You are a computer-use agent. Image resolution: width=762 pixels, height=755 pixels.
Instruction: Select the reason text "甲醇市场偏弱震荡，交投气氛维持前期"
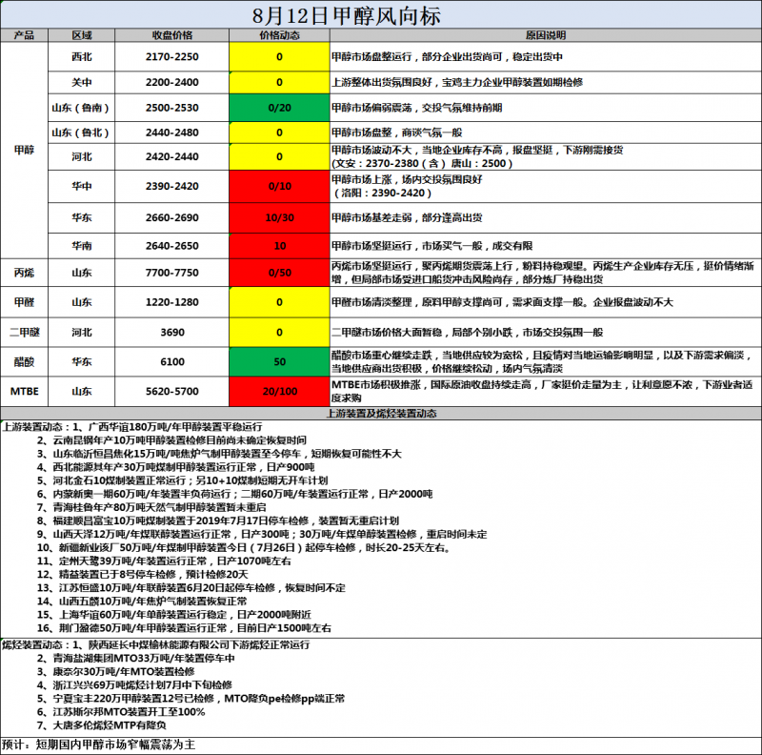pyautogui.click(x=417, y=108)
